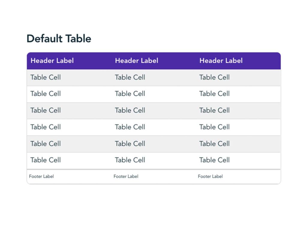Screen dimensions: 307x230
Task: Select third row Table Cell in left column
Action: point(46,110)
